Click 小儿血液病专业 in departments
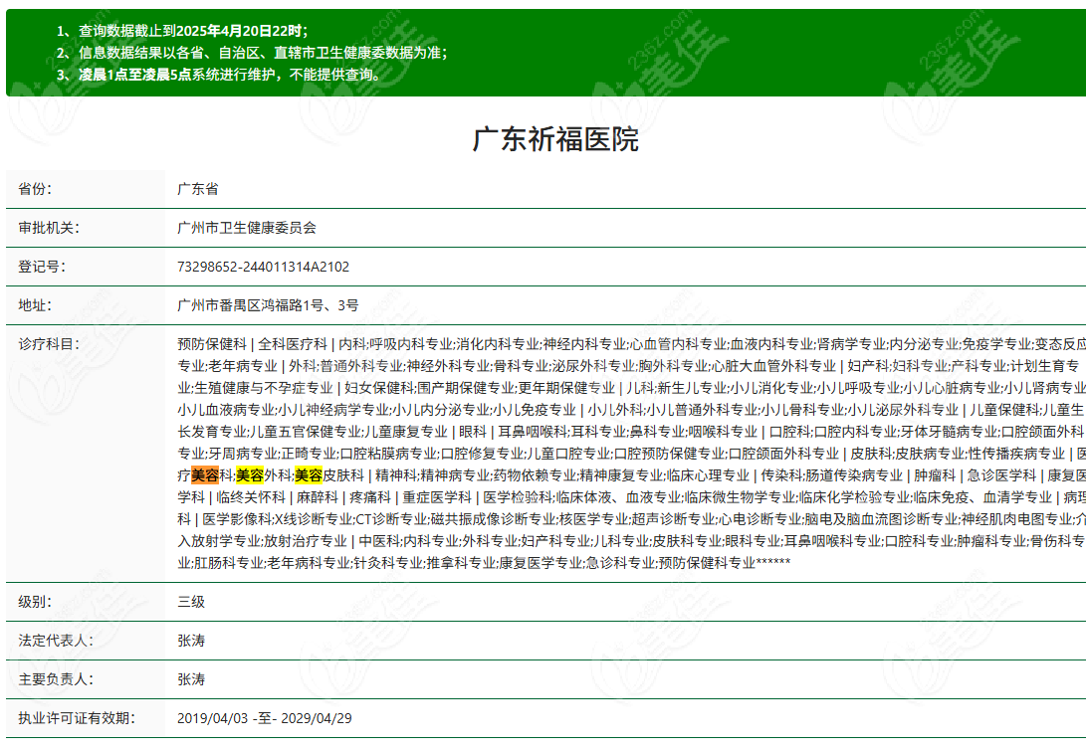 (226, 410)
